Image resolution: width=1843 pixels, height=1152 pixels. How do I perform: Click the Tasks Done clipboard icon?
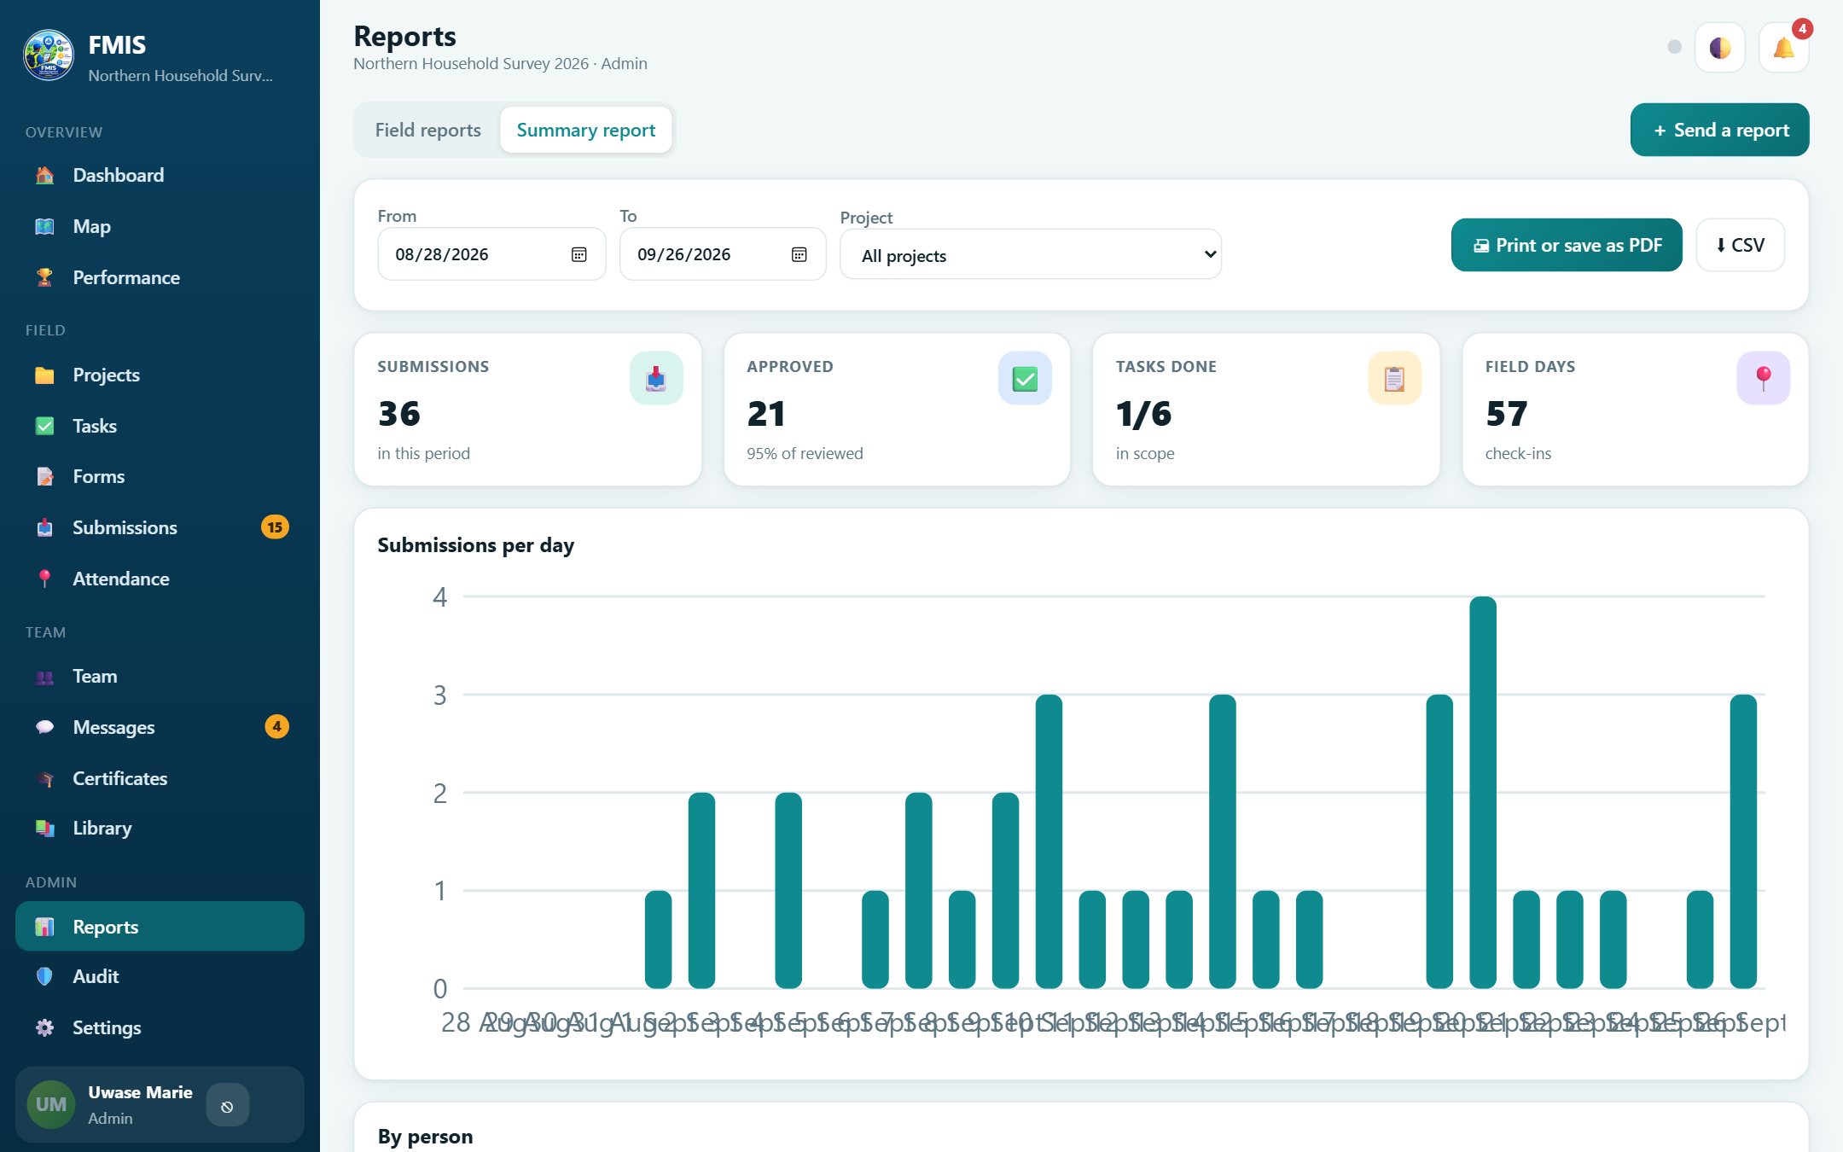tap(1394, 378)
